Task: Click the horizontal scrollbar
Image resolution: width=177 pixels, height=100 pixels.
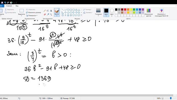Action: pos(87,95)
